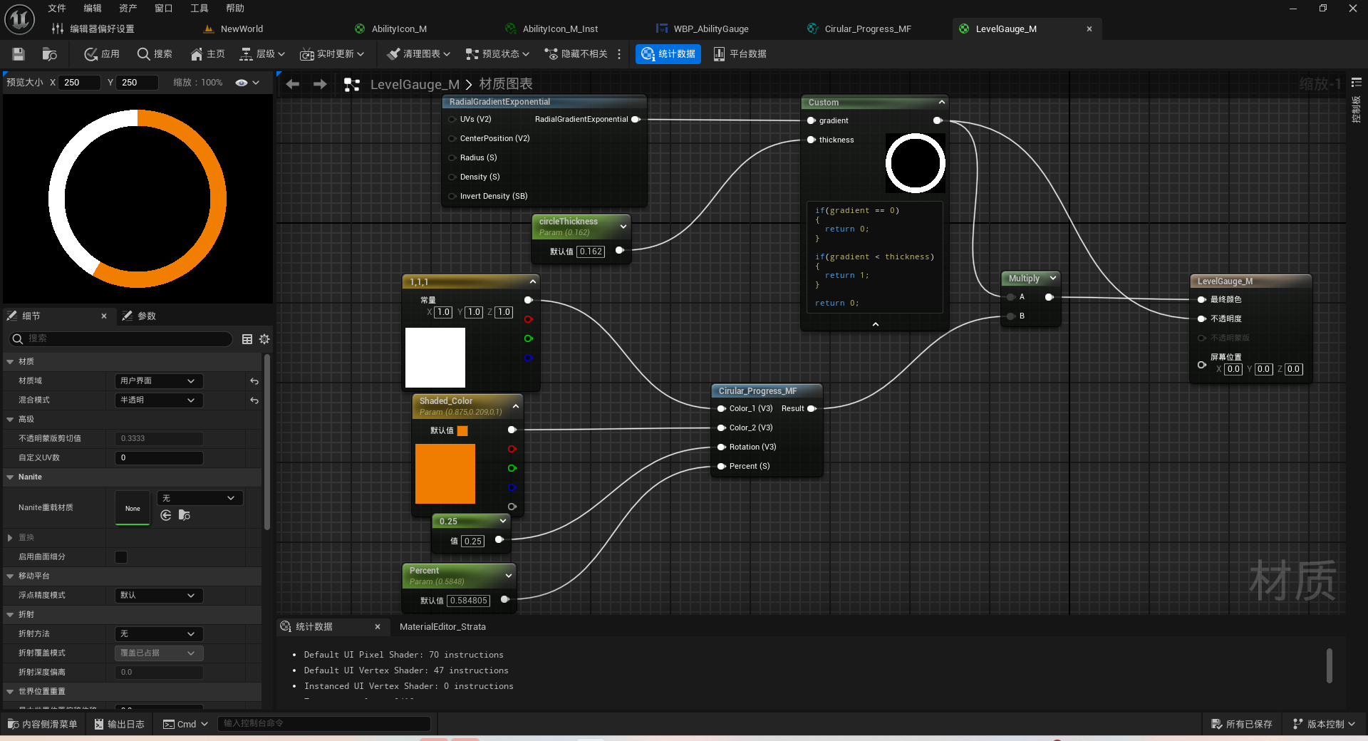Screen dimensions: 1368x741
Task: Open the Tools (工具) menu
Action: click(x=199, y=9)
